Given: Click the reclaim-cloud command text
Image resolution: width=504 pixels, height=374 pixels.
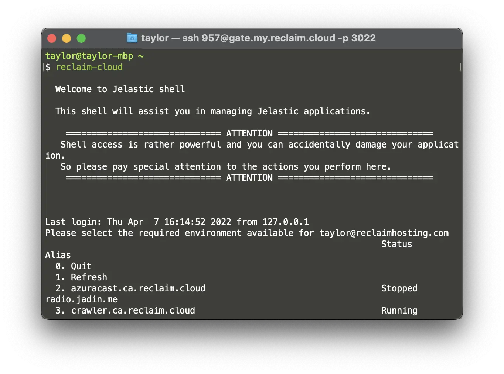Looking at the screenshot, I should click(89, 67).
